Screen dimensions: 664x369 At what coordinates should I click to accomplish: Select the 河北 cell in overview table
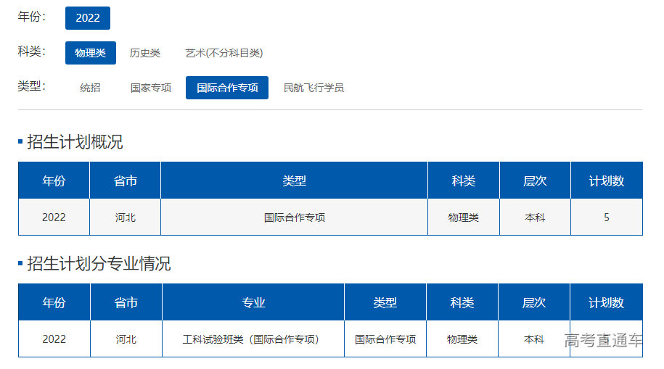tap(126, 217)
